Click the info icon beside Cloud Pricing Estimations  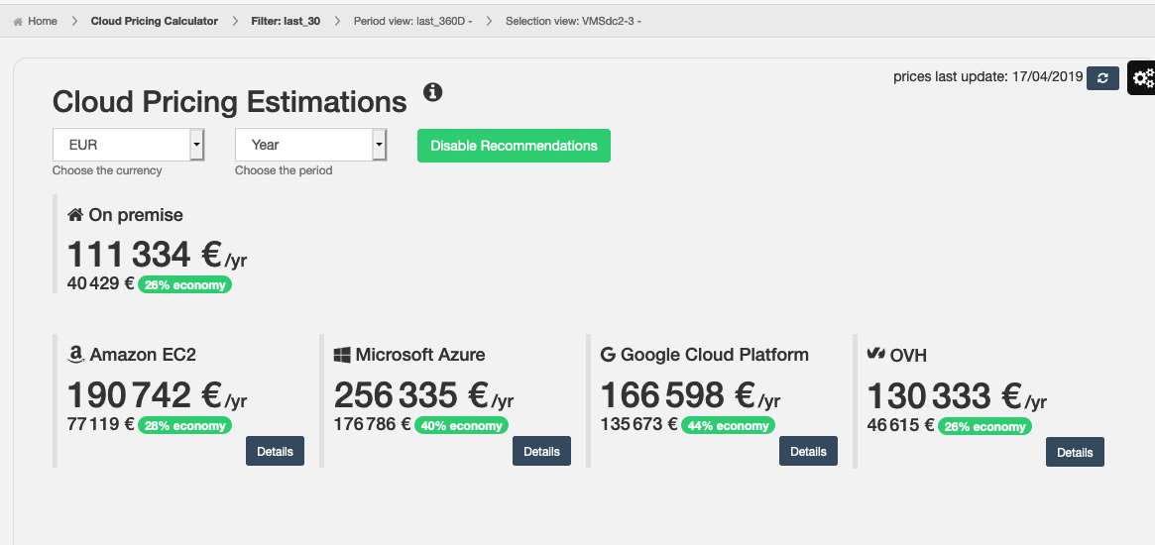[x=433, y=92]
